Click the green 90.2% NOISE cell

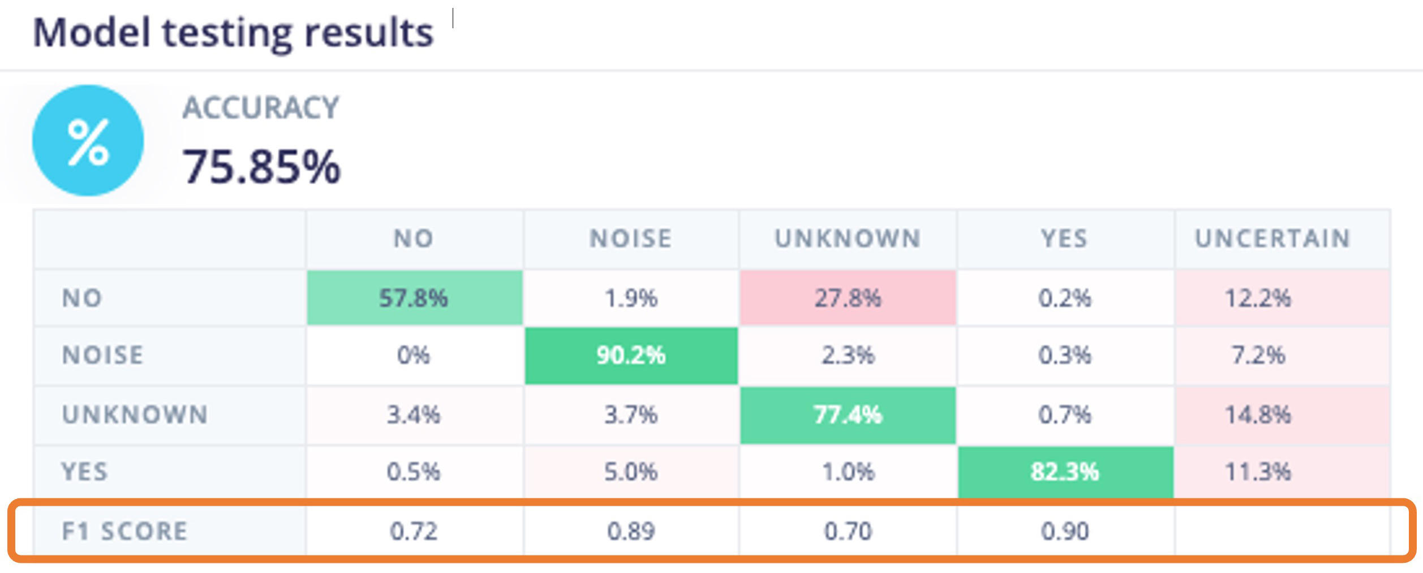631,355
